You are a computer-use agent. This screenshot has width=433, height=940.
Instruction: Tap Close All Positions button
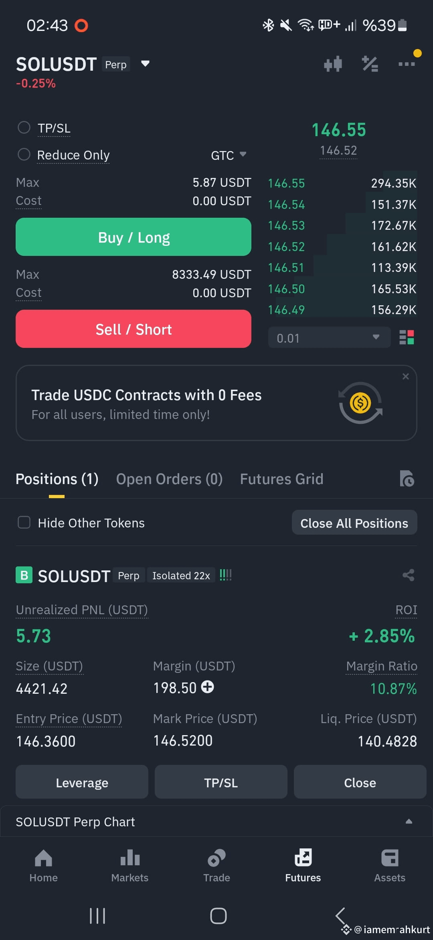[354, 523]
